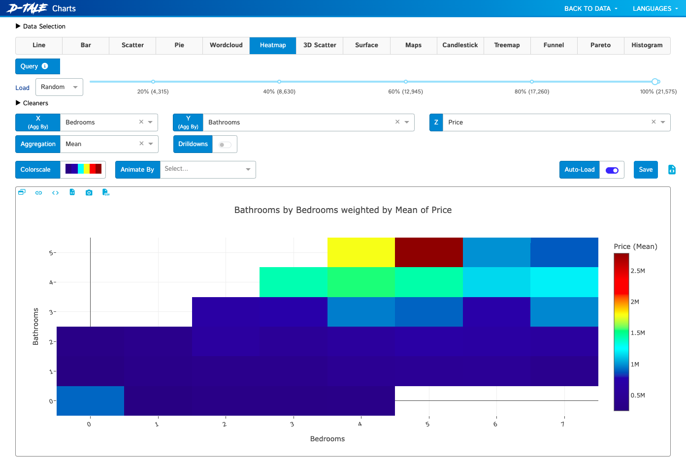The image size is (686, 457).
Task: Select the Wordcloud chart tab
Action: [x=226, y=45]
